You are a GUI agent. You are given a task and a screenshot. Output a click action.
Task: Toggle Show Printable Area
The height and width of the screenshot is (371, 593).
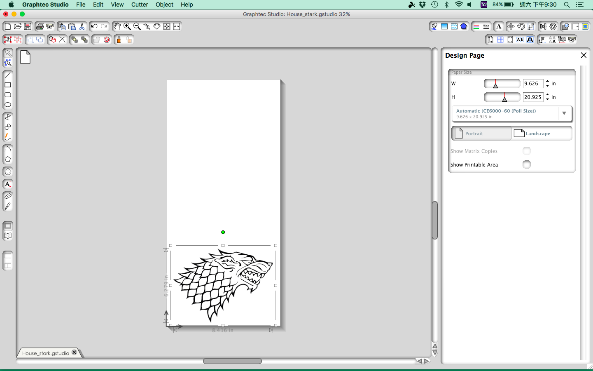pyautogui.click(x=527, y=164)
